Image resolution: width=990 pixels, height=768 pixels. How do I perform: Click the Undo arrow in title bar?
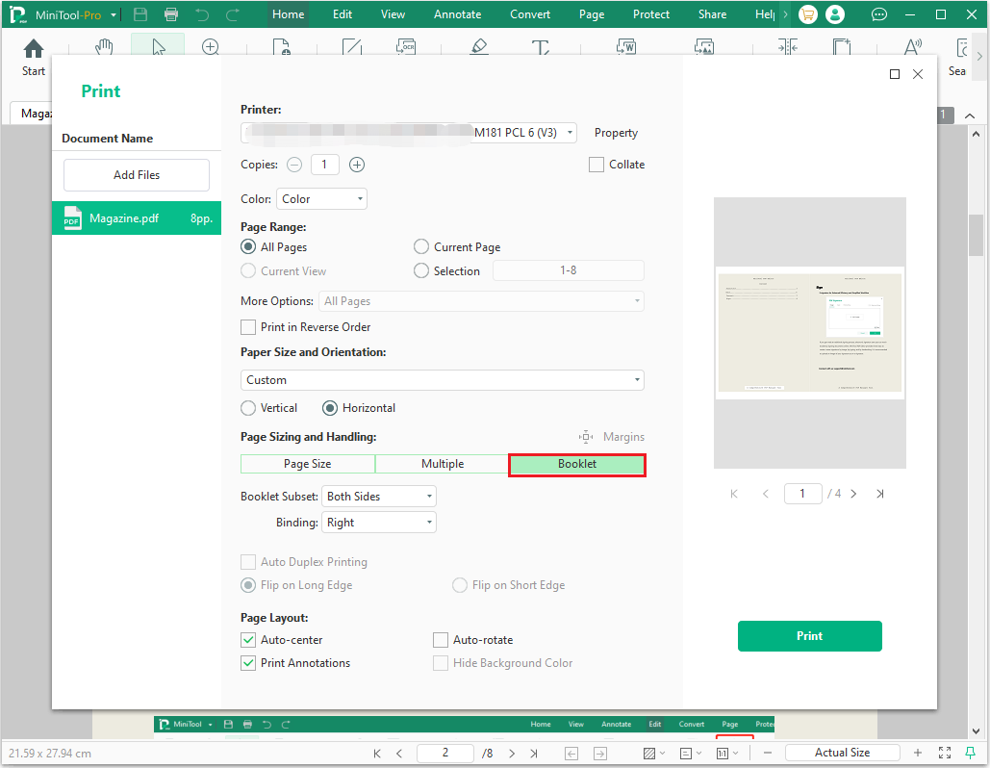[x=202, y=14]
